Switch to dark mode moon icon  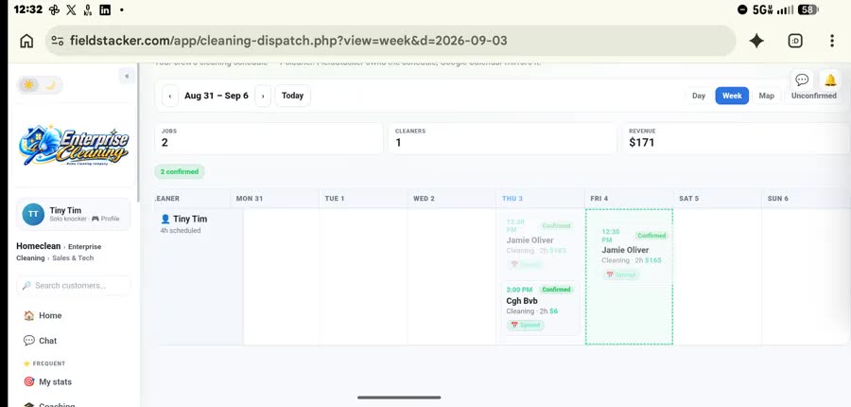click(x=50, y=85)
